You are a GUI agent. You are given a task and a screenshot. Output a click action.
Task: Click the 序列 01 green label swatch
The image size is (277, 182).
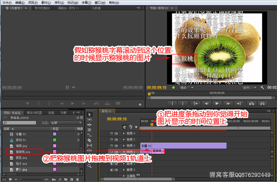click(54, 140)
